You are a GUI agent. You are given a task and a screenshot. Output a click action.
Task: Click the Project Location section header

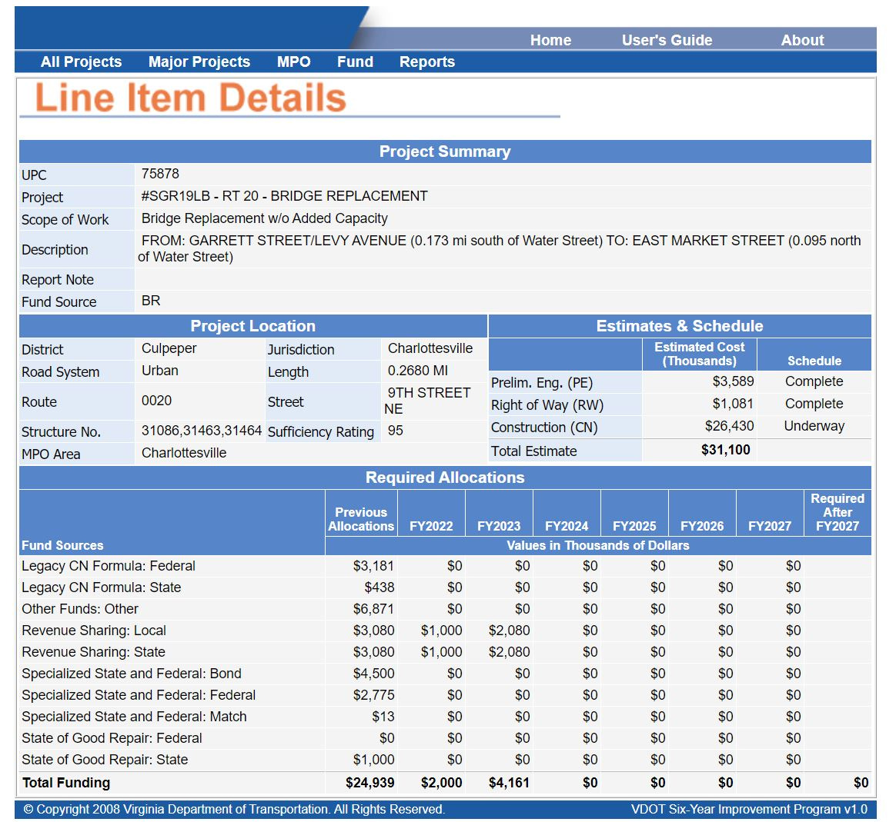pos(253,326)
